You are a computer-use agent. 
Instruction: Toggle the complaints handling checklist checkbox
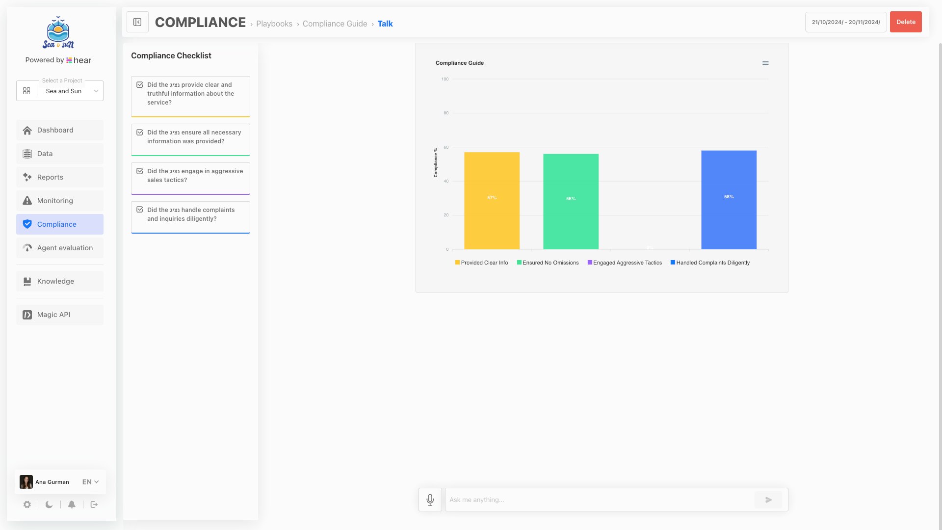[x=139, y=209]
